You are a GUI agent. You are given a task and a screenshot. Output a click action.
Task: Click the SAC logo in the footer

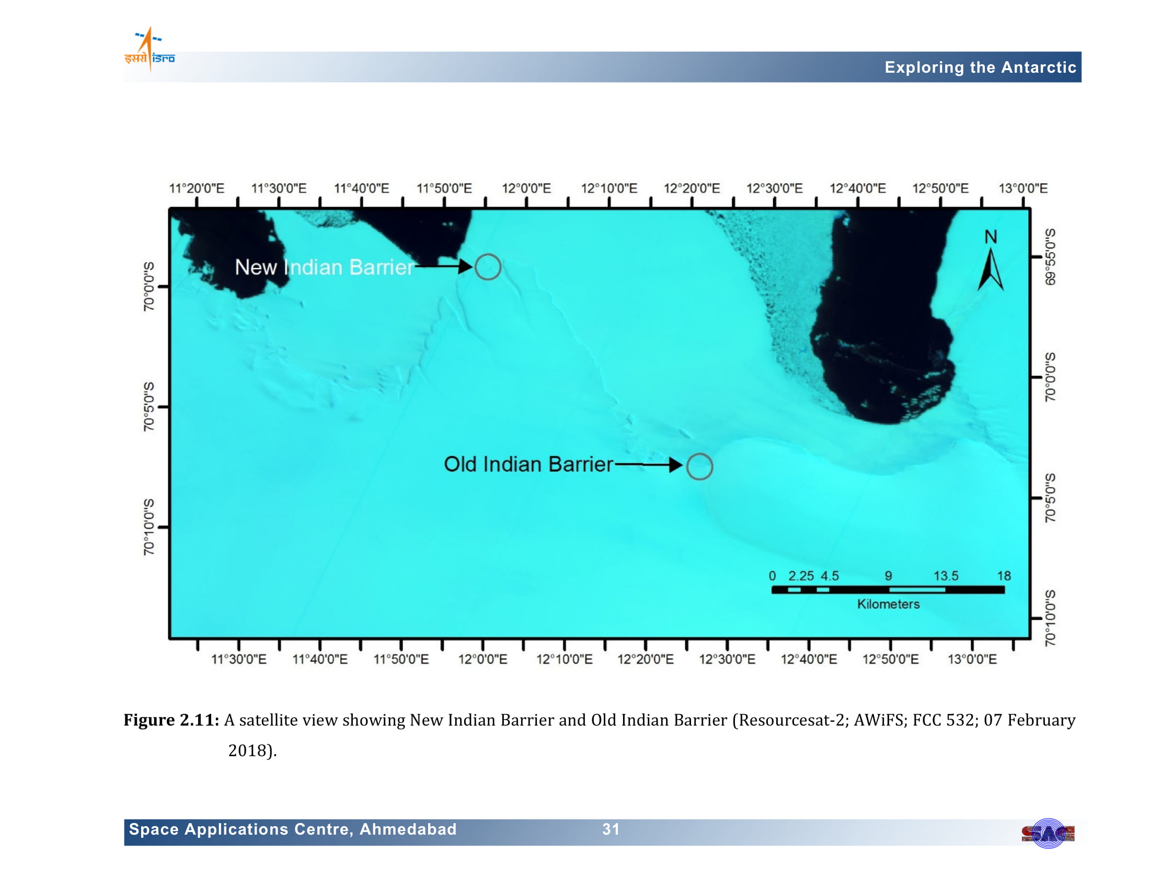coord(1048,833)
